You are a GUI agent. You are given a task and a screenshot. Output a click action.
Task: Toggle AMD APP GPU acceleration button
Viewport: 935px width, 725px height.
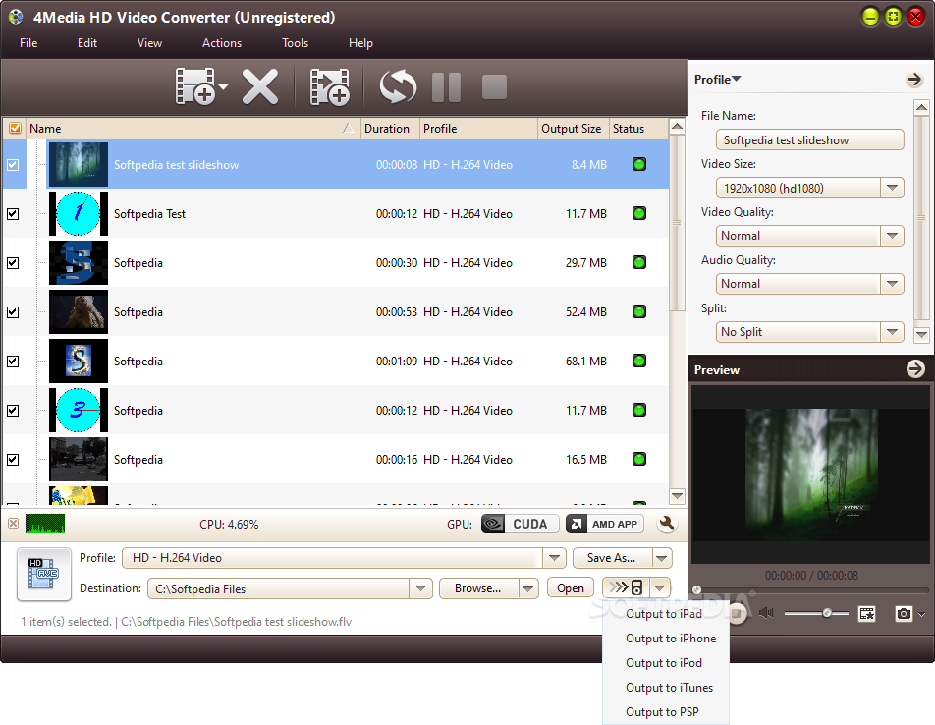click(605, 524)
